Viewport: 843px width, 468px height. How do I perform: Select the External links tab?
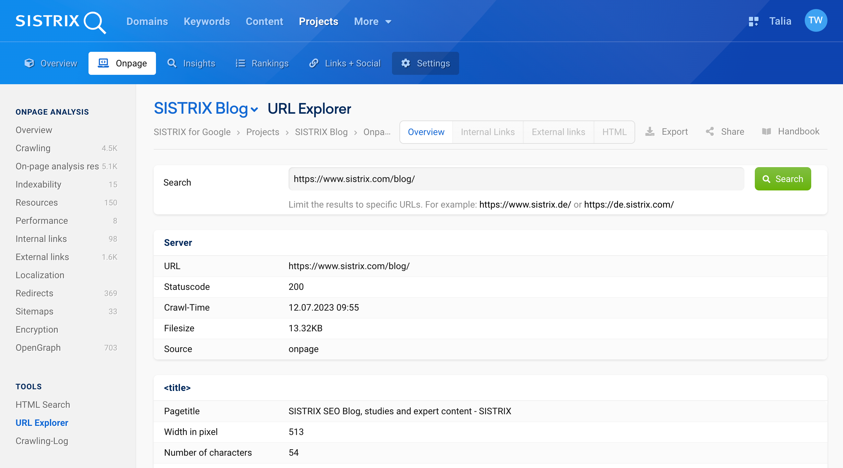click(x=558, y=131)
